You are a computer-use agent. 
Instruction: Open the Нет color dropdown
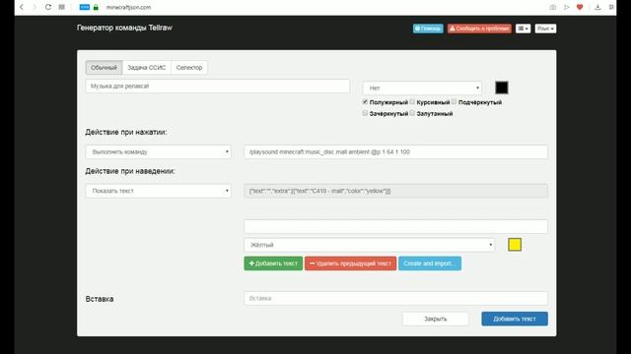422,88
